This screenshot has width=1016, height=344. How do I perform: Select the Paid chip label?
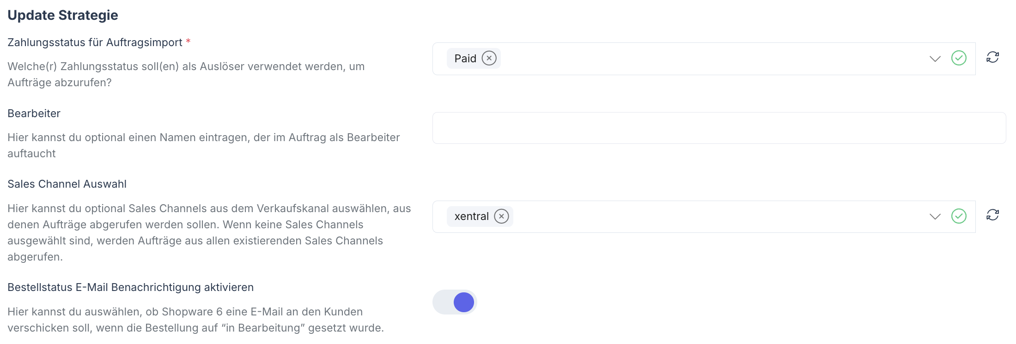point(465,59)
